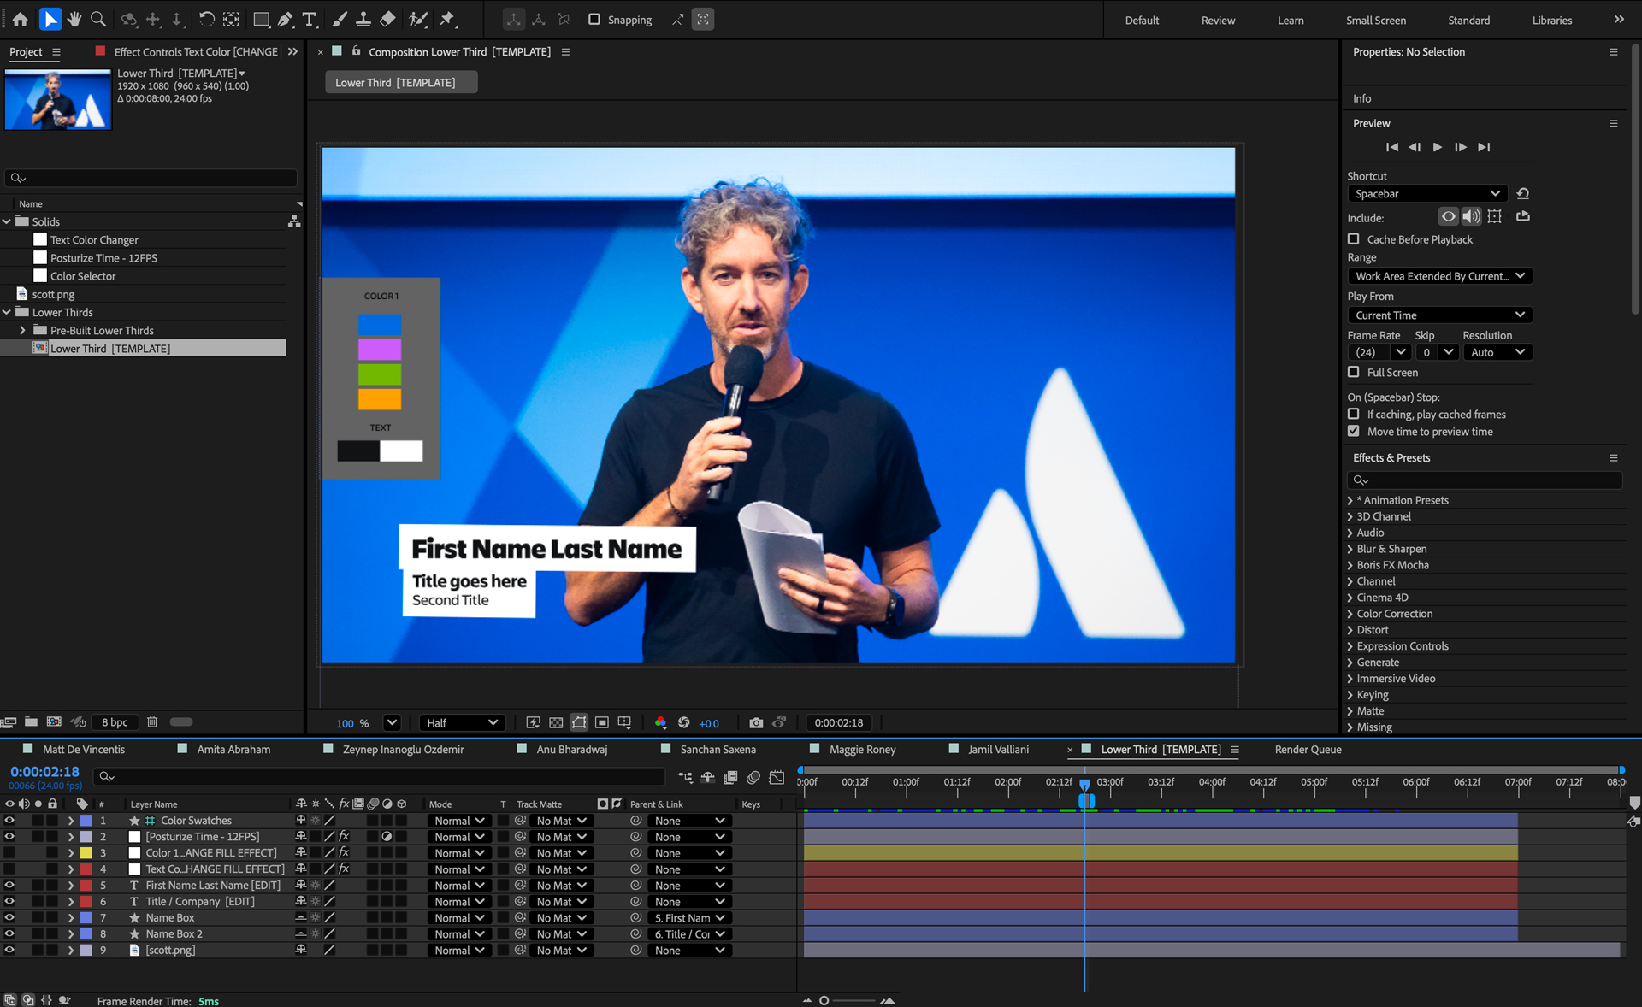Click the Libraries workspace button
Image resolution: width=1642 pixels, height=1007 pixels.
click(x=1551, y=20)
